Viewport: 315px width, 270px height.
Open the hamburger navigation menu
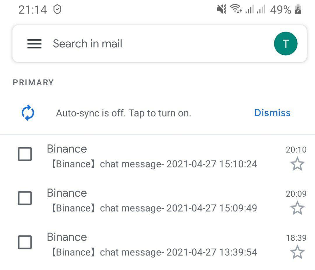34,44
